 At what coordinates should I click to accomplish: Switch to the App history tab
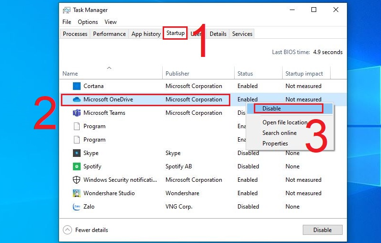pos(146,34)
